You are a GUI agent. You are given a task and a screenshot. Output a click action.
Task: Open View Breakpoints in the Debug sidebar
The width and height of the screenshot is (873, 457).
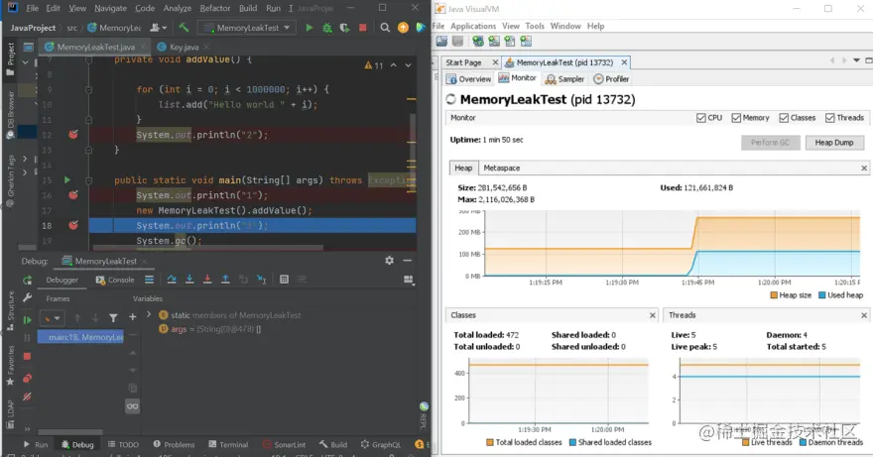[x=27, y=379]
